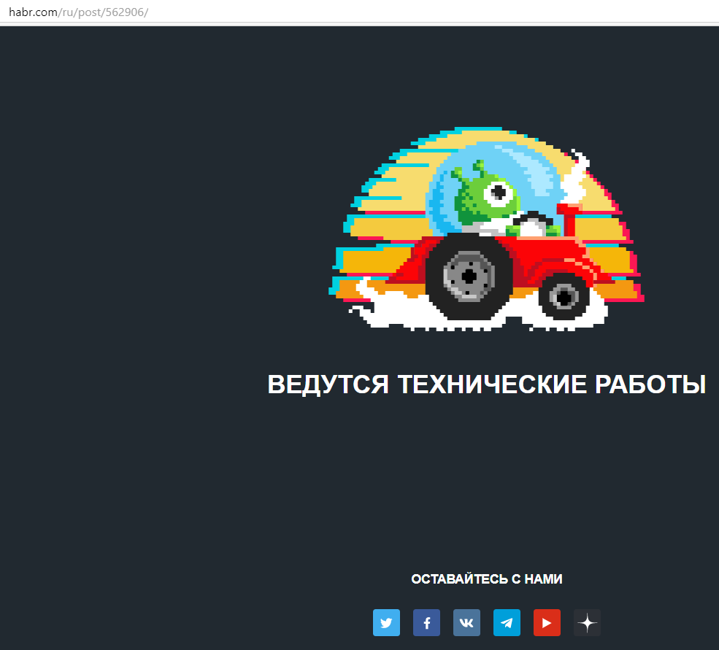719x650 pixels.
Task: Click the 'ВЕДУТСЯ ТЕХНИЧЕСКИЕ РАБОТЫ' heading
Action: 487,384
